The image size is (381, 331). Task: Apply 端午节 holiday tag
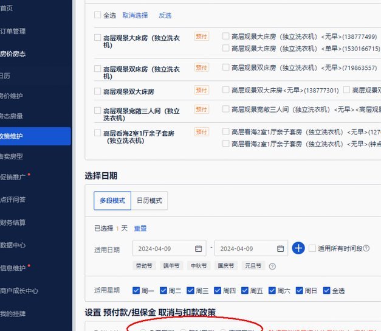pos(171,266)
